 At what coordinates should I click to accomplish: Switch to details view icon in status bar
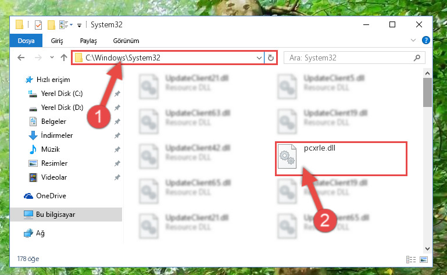click(x=411, y=259)
